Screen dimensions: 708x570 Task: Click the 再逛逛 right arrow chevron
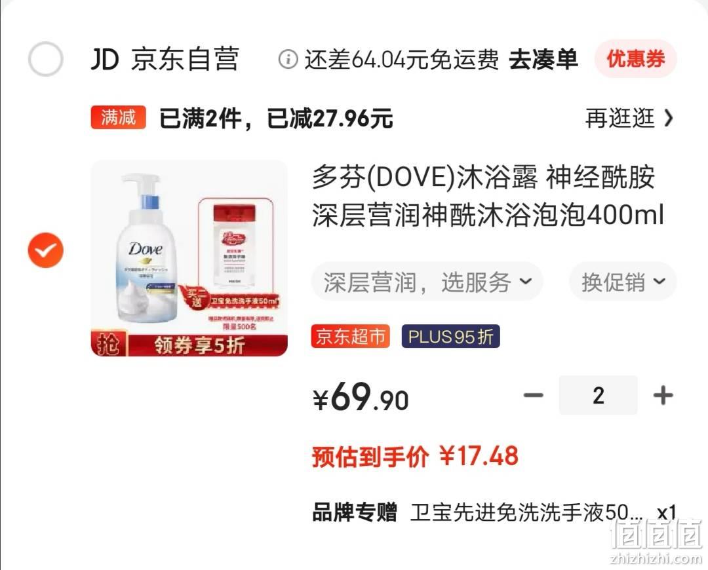[669, 118]
